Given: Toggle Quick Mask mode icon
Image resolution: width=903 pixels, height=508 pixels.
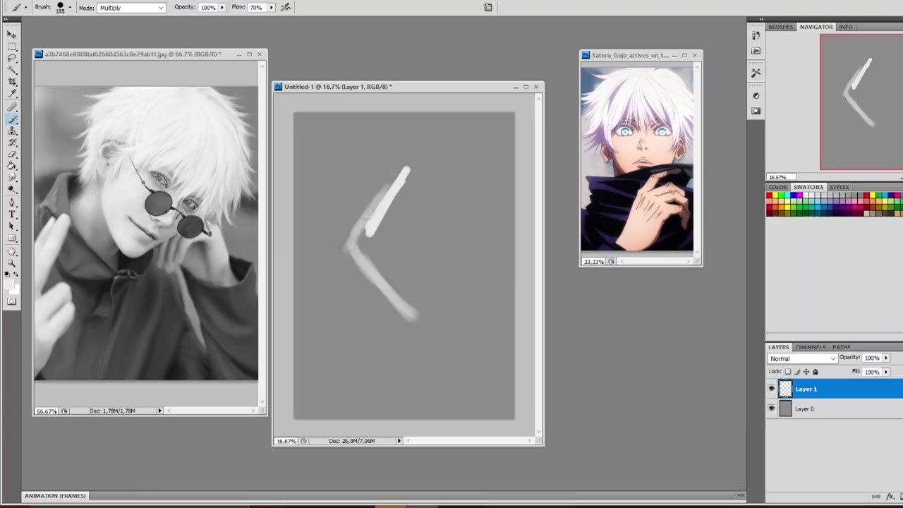Looking at the screenshot, I should (x=11, y=301).
